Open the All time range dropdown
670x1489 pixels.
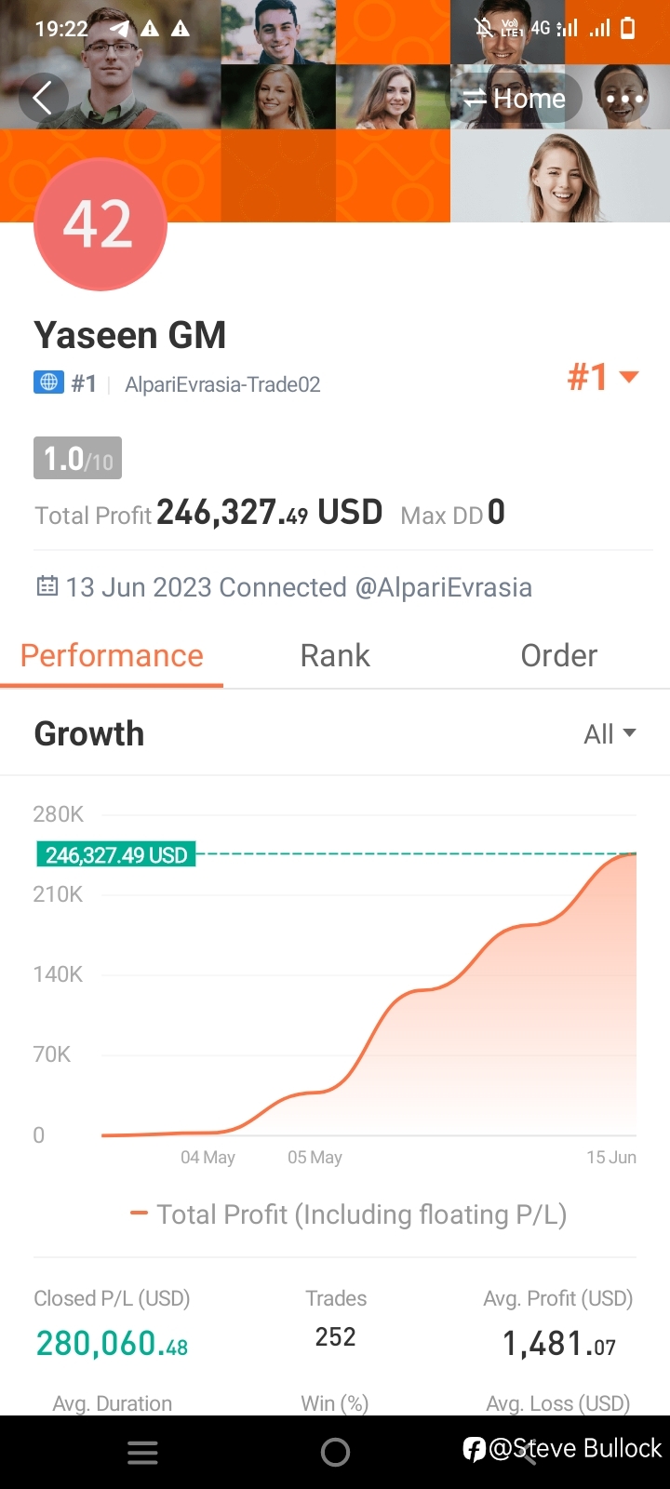point(610,734)
